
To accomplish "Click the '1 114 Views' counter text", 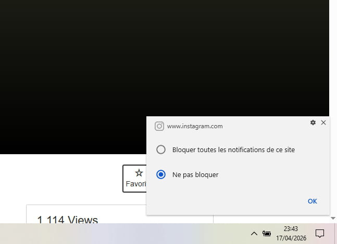I will tap(67, 220).
